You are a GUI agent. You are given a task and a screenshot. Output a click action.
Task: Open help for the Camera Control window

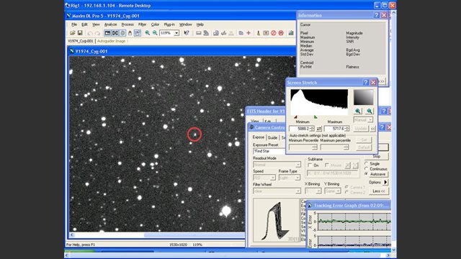(x=382, y=127)
